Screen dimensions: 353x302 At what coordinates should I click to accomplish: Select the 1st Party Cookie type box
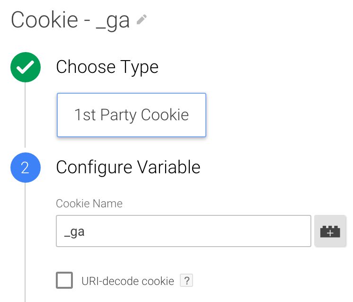point(132,115)
